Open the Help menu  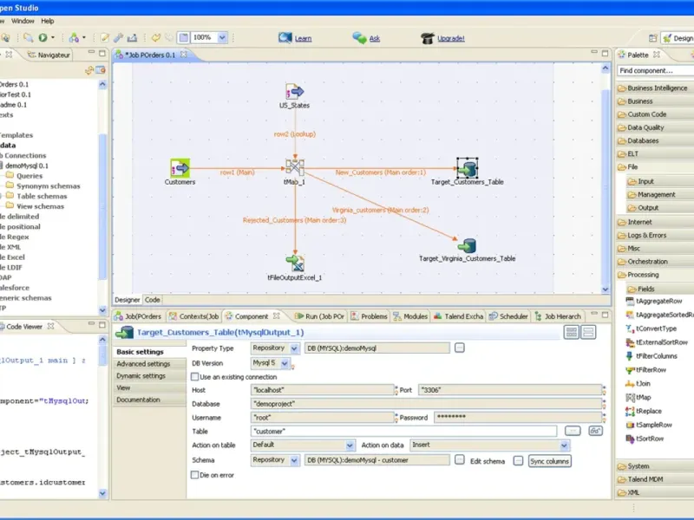(x=48, y=21)
